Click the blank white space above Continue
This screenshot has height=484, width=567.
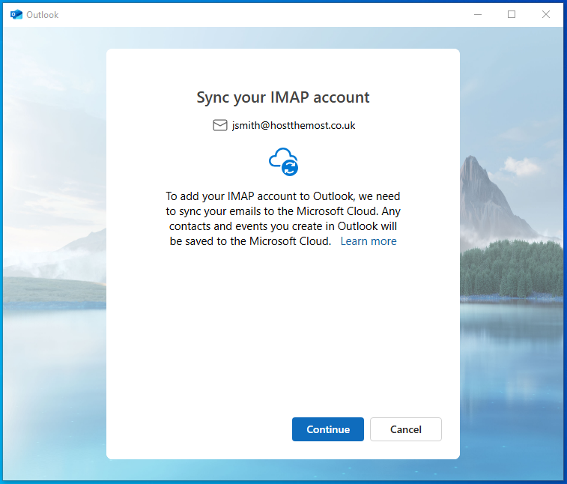282,337
